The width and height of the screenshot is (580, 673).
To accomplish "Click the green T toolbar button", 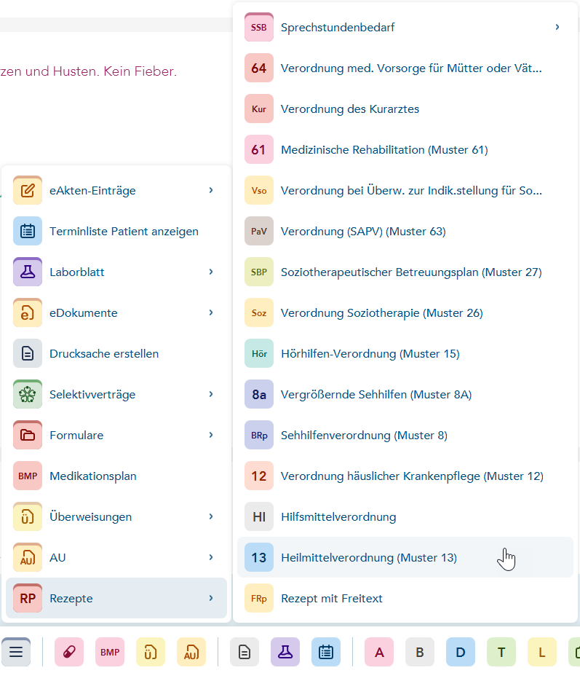I will pos(501,652).
